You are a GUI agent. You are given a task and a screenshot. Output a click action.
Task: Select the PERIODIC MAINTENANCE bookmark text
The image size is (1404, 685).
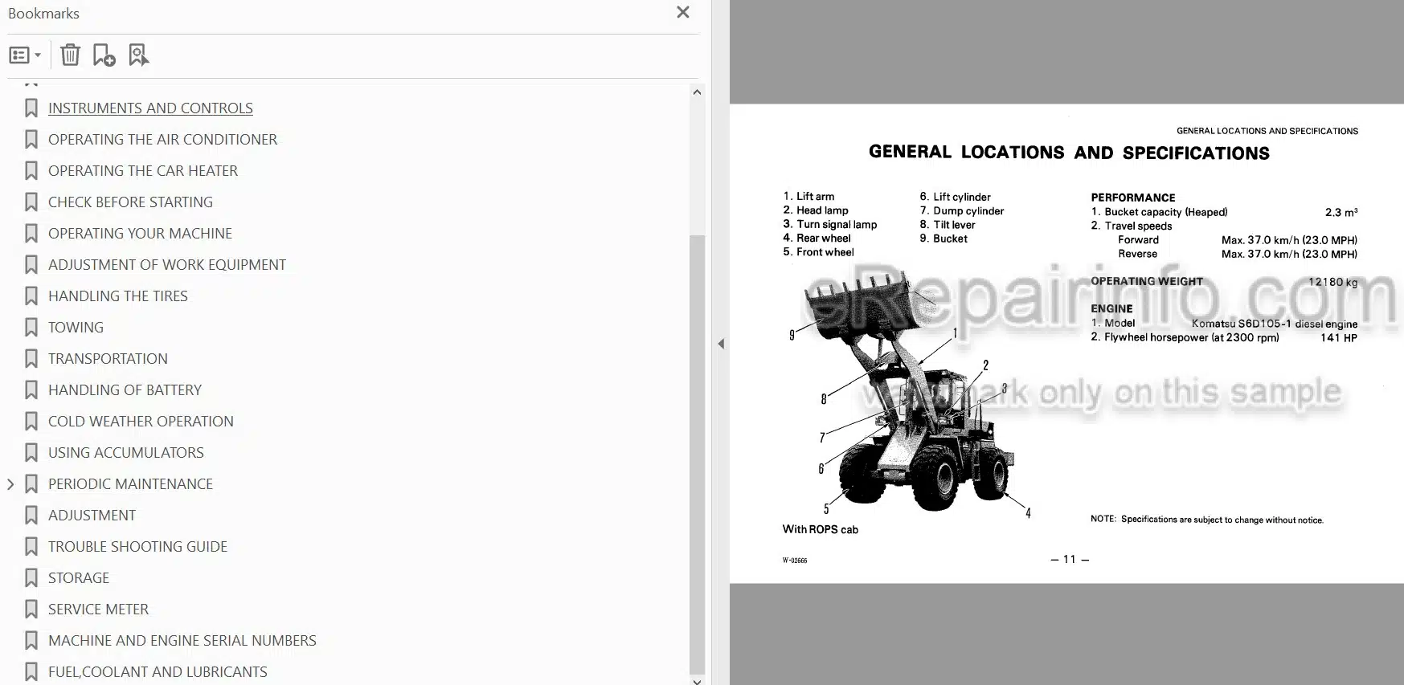130,483
